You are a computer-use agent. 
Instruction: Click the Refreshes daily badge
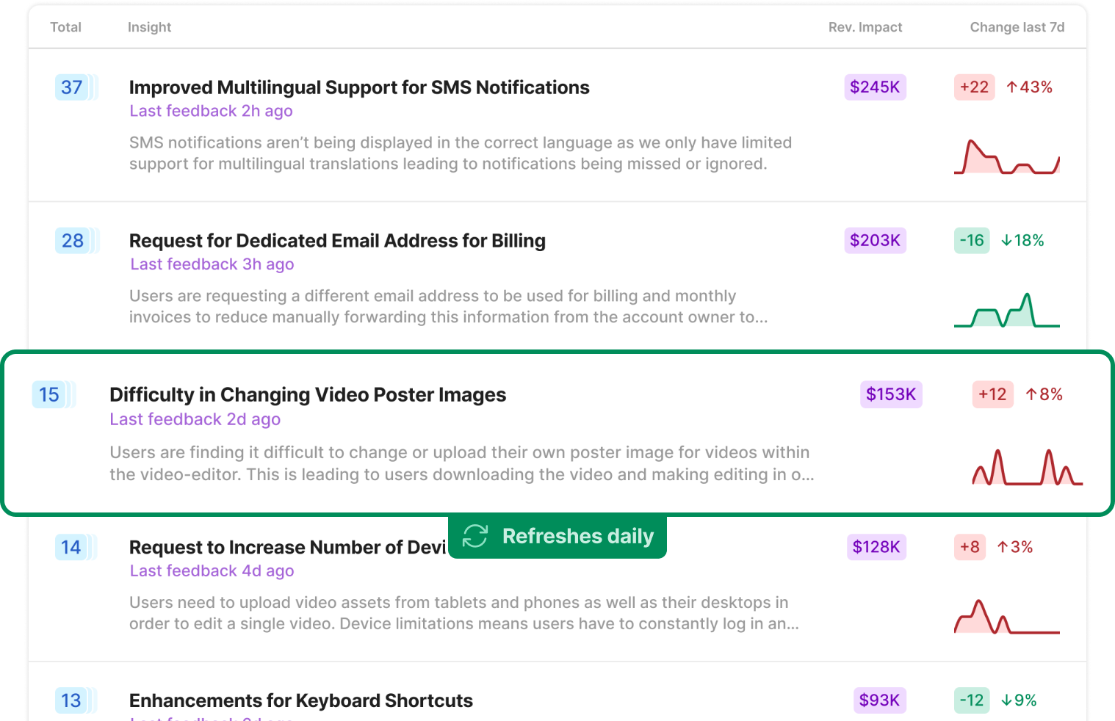click(557, 537)
